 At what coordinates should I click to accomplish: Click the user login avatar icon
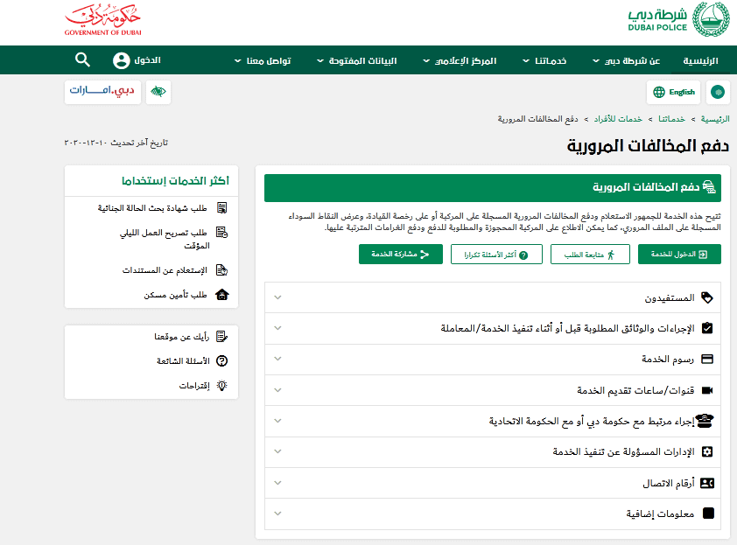pyautogui.click(x=122, y=60)
